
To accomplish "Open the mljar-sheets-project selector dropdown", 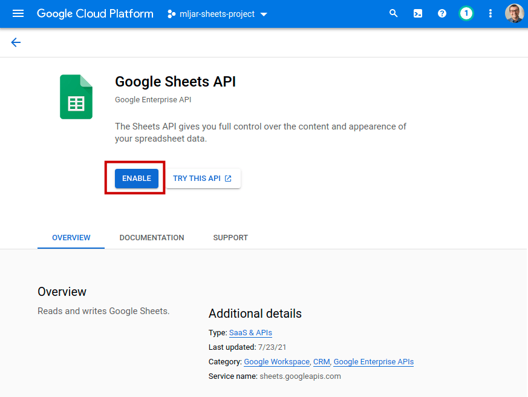I will (x=215, y=13).
